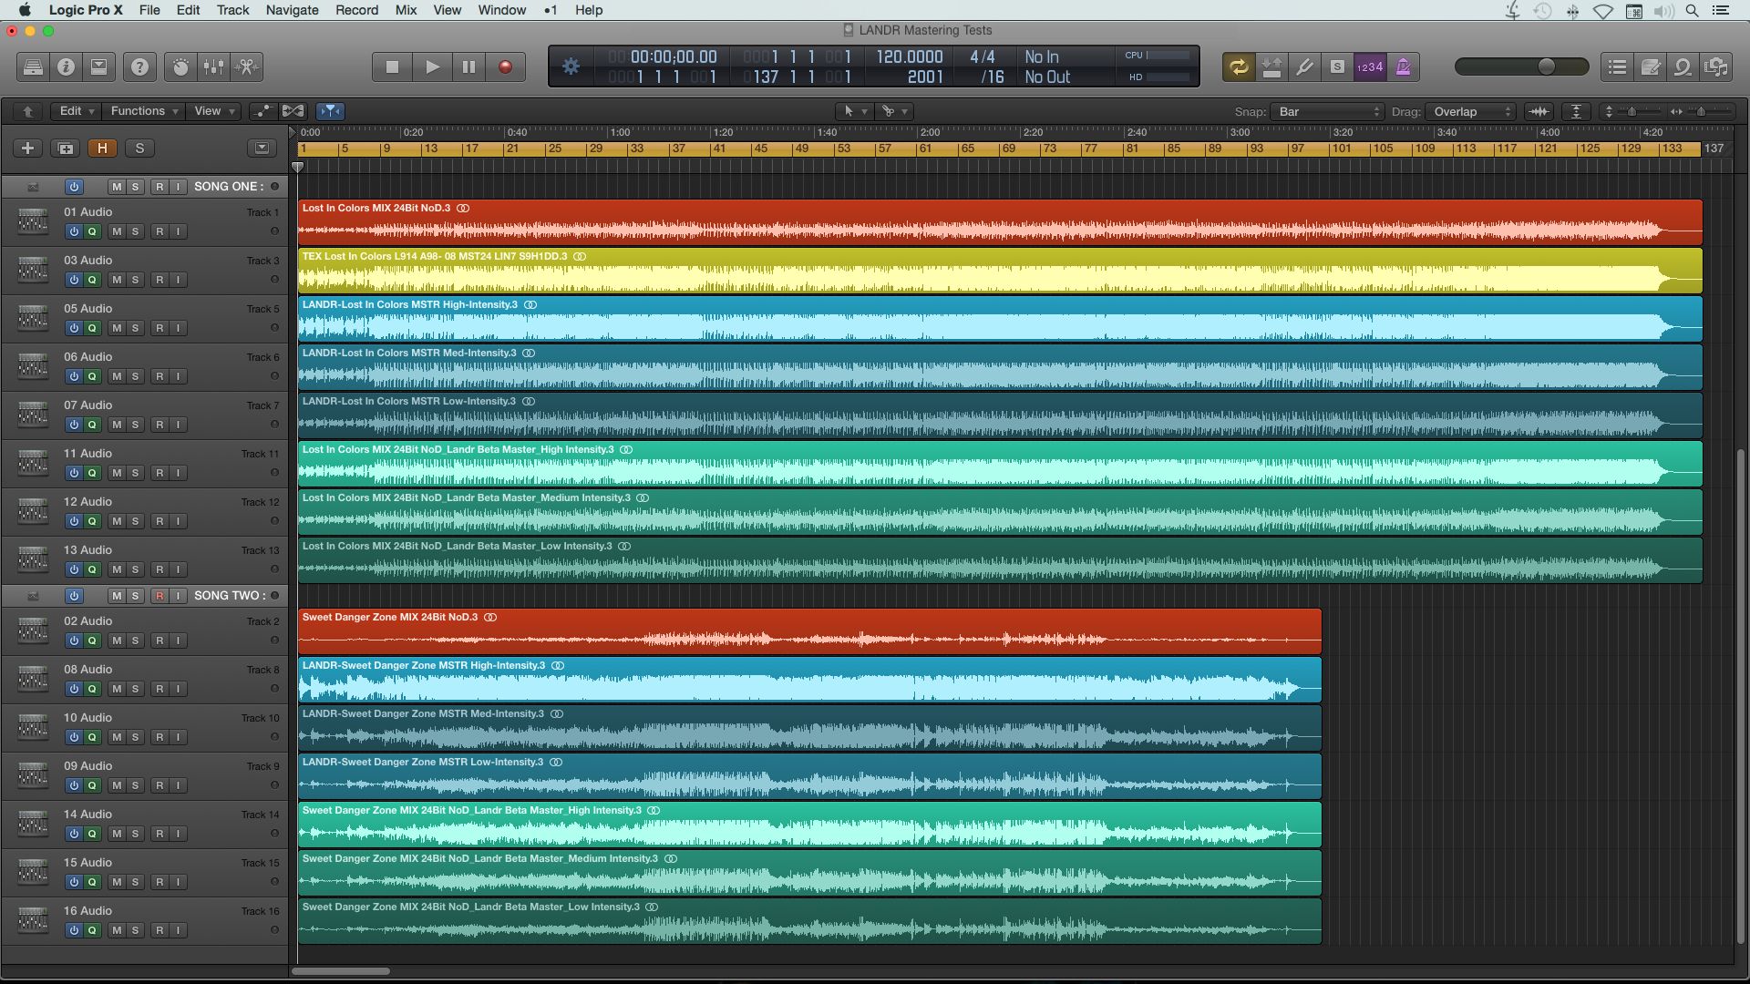
Task: Open the File menu
Action: [149, 10]
